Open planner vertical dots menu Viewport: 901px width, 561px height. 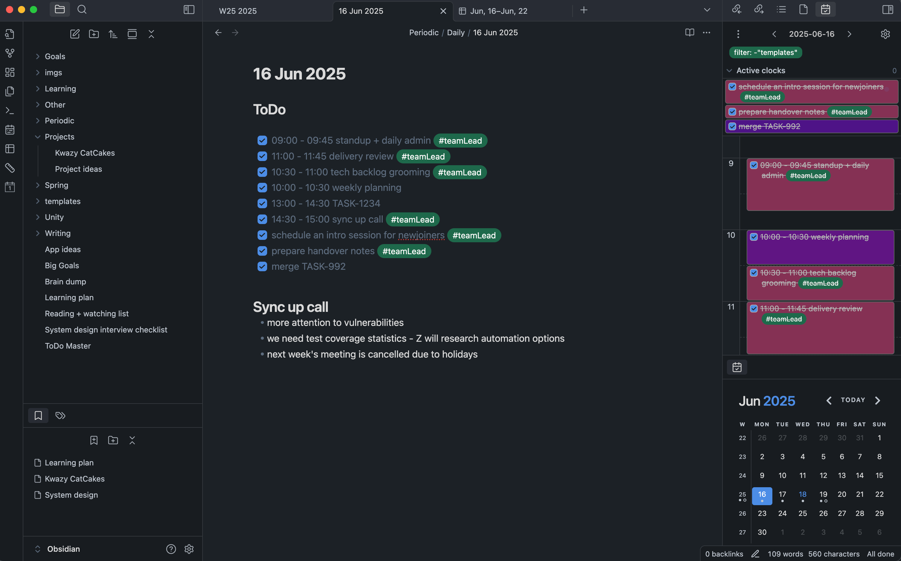coord(738,34)
